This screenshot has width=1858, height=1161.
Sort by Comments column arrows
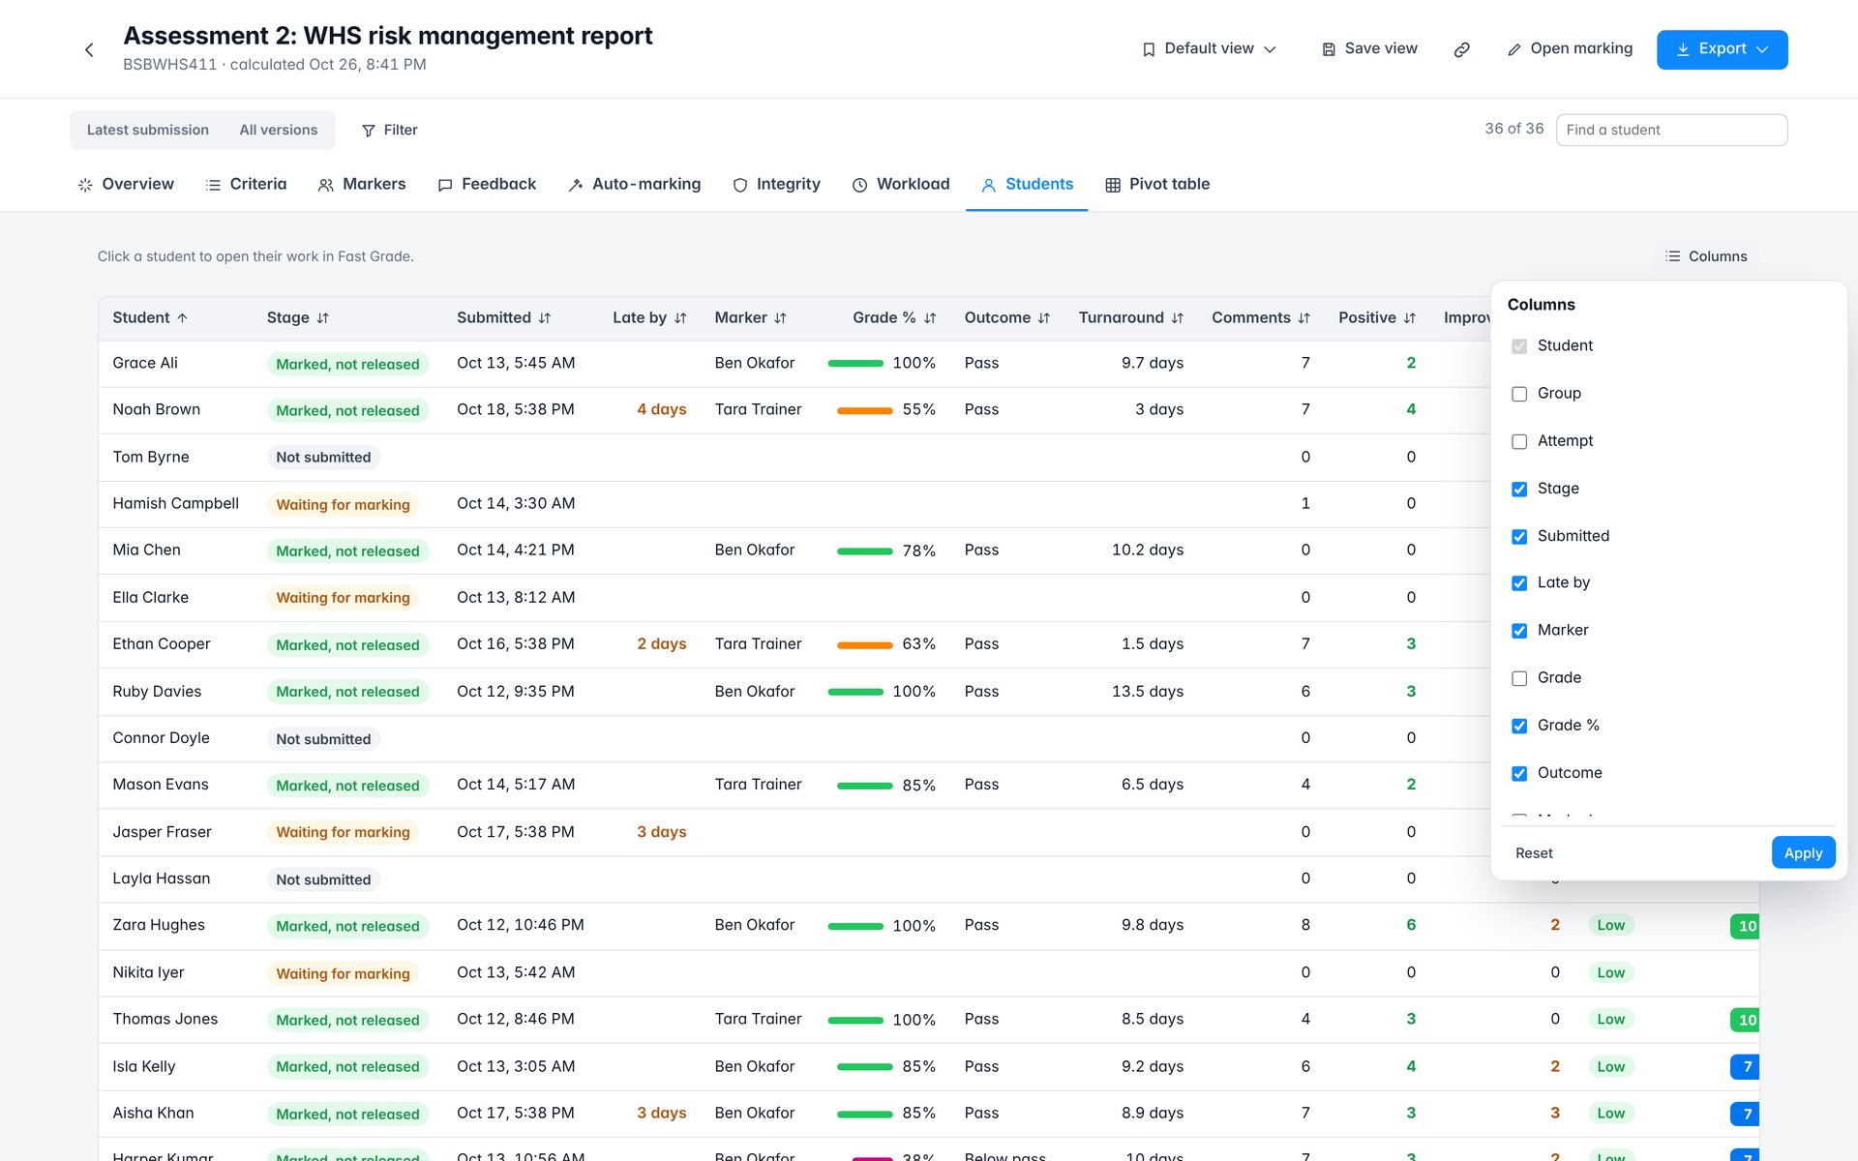coord(1304,318)
